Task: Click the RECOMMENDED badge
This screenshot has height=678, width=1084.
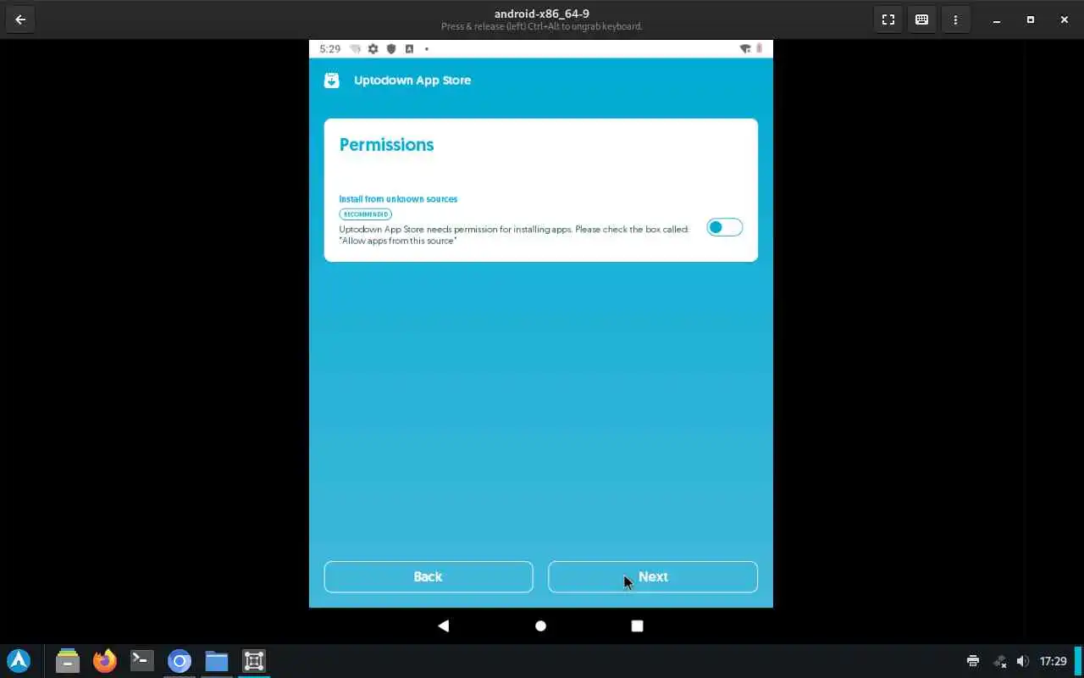Action: (x=366, y=214)
